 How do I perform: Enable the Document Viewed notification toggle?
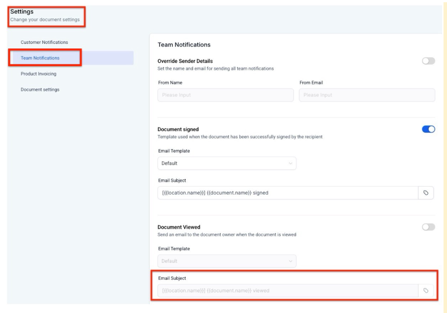(428, 227)
